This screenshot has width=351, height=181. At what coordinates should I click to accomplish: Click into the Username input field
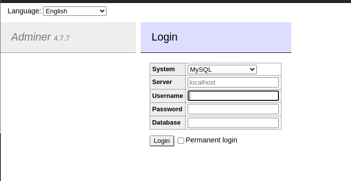tap(233, 96)
